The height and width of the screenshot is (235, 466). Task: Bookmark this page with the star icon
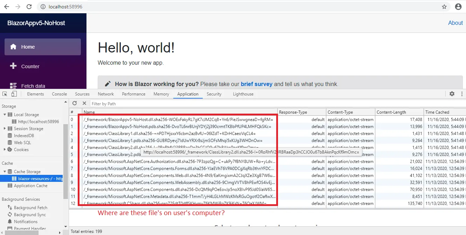coord(444,7)
